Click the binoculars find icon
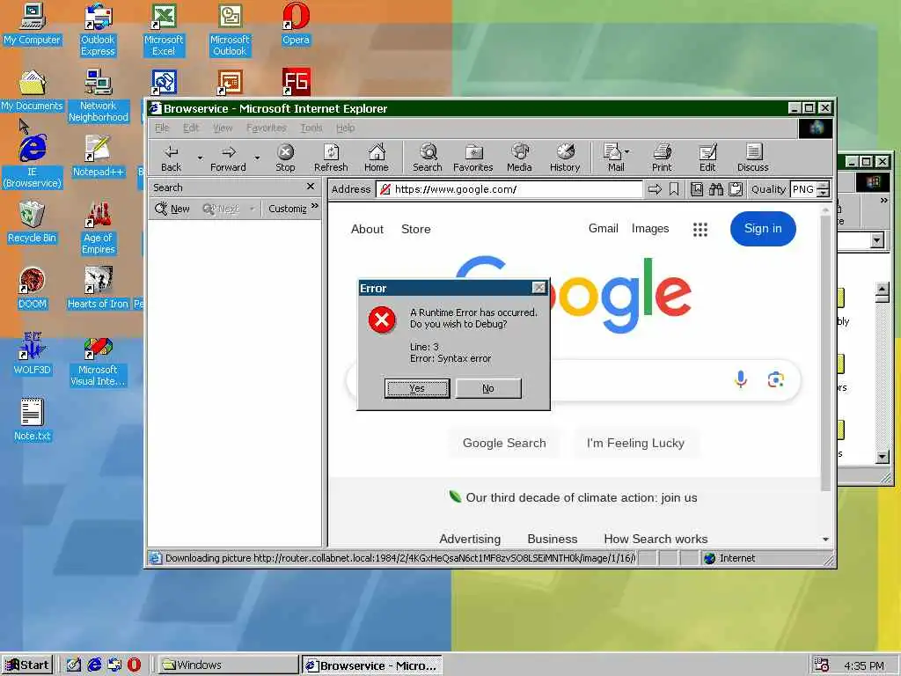 (x=716, y=189)
